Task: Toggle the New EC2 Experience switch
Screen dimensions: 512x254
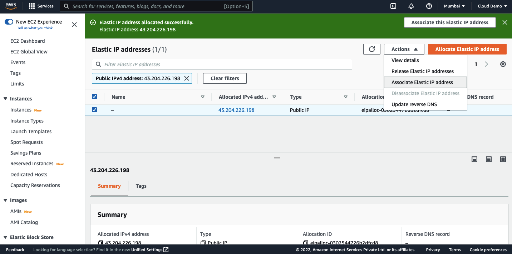Action: 9,22
